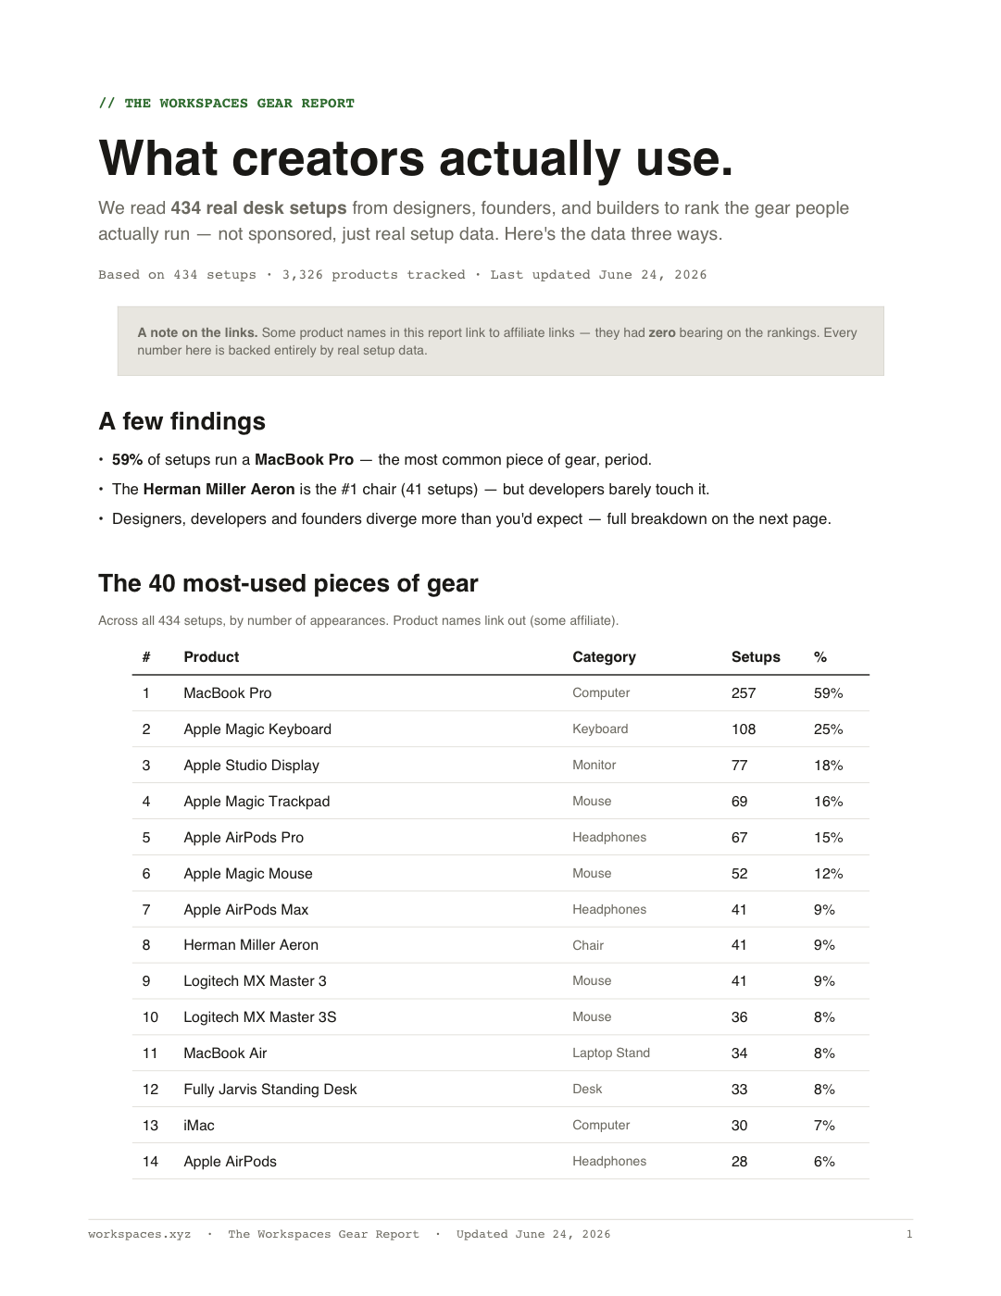Click the iMac product link
The width and height of the screenshot is (1001, 1296).
(198, 1125)
